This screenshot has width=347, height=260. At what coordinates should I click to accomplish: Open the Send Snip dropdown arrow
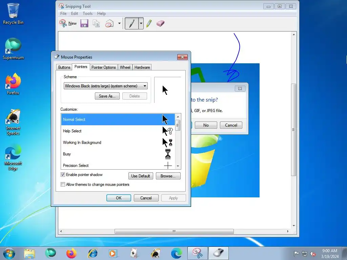[119, 23]
